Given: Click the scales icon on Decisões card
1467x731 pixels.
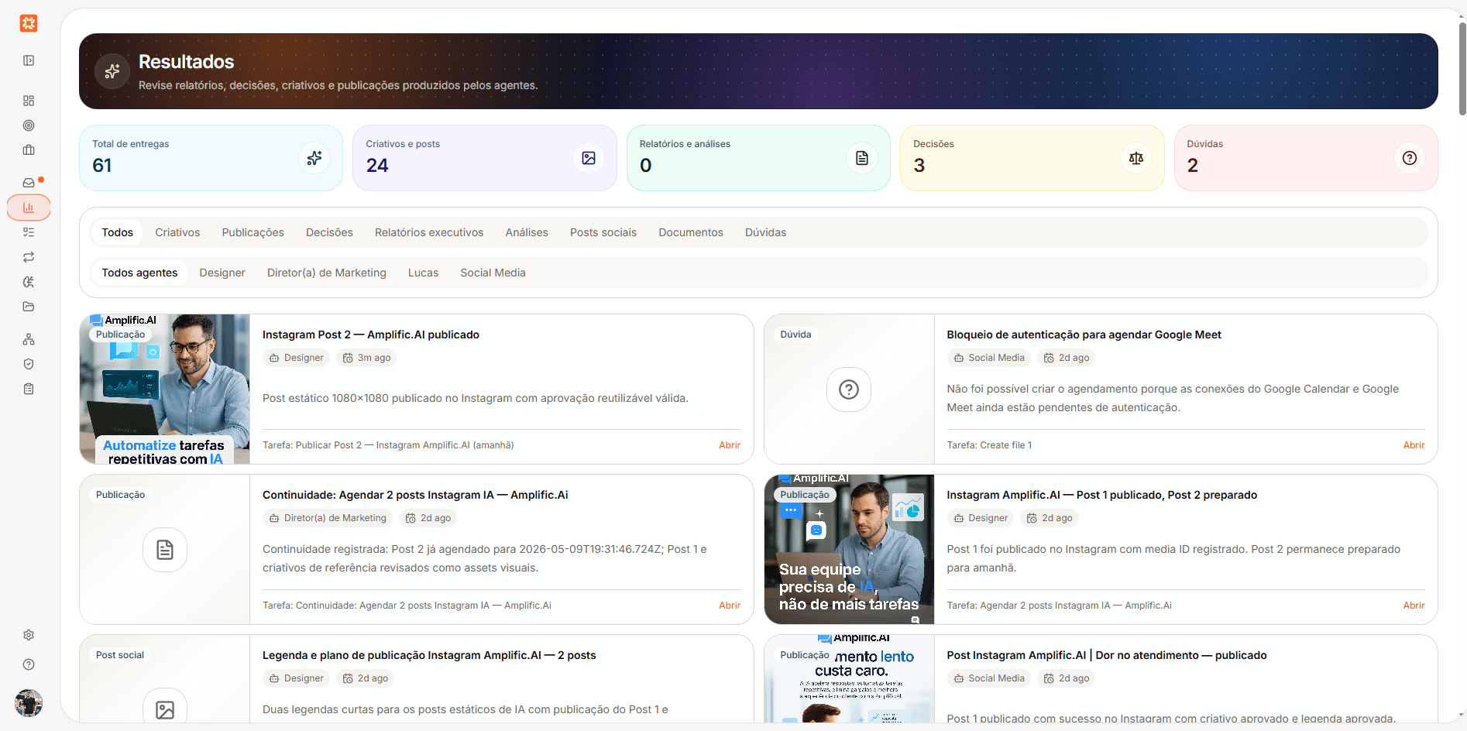Looking at the screenshot, I should tap(1136, 158).
